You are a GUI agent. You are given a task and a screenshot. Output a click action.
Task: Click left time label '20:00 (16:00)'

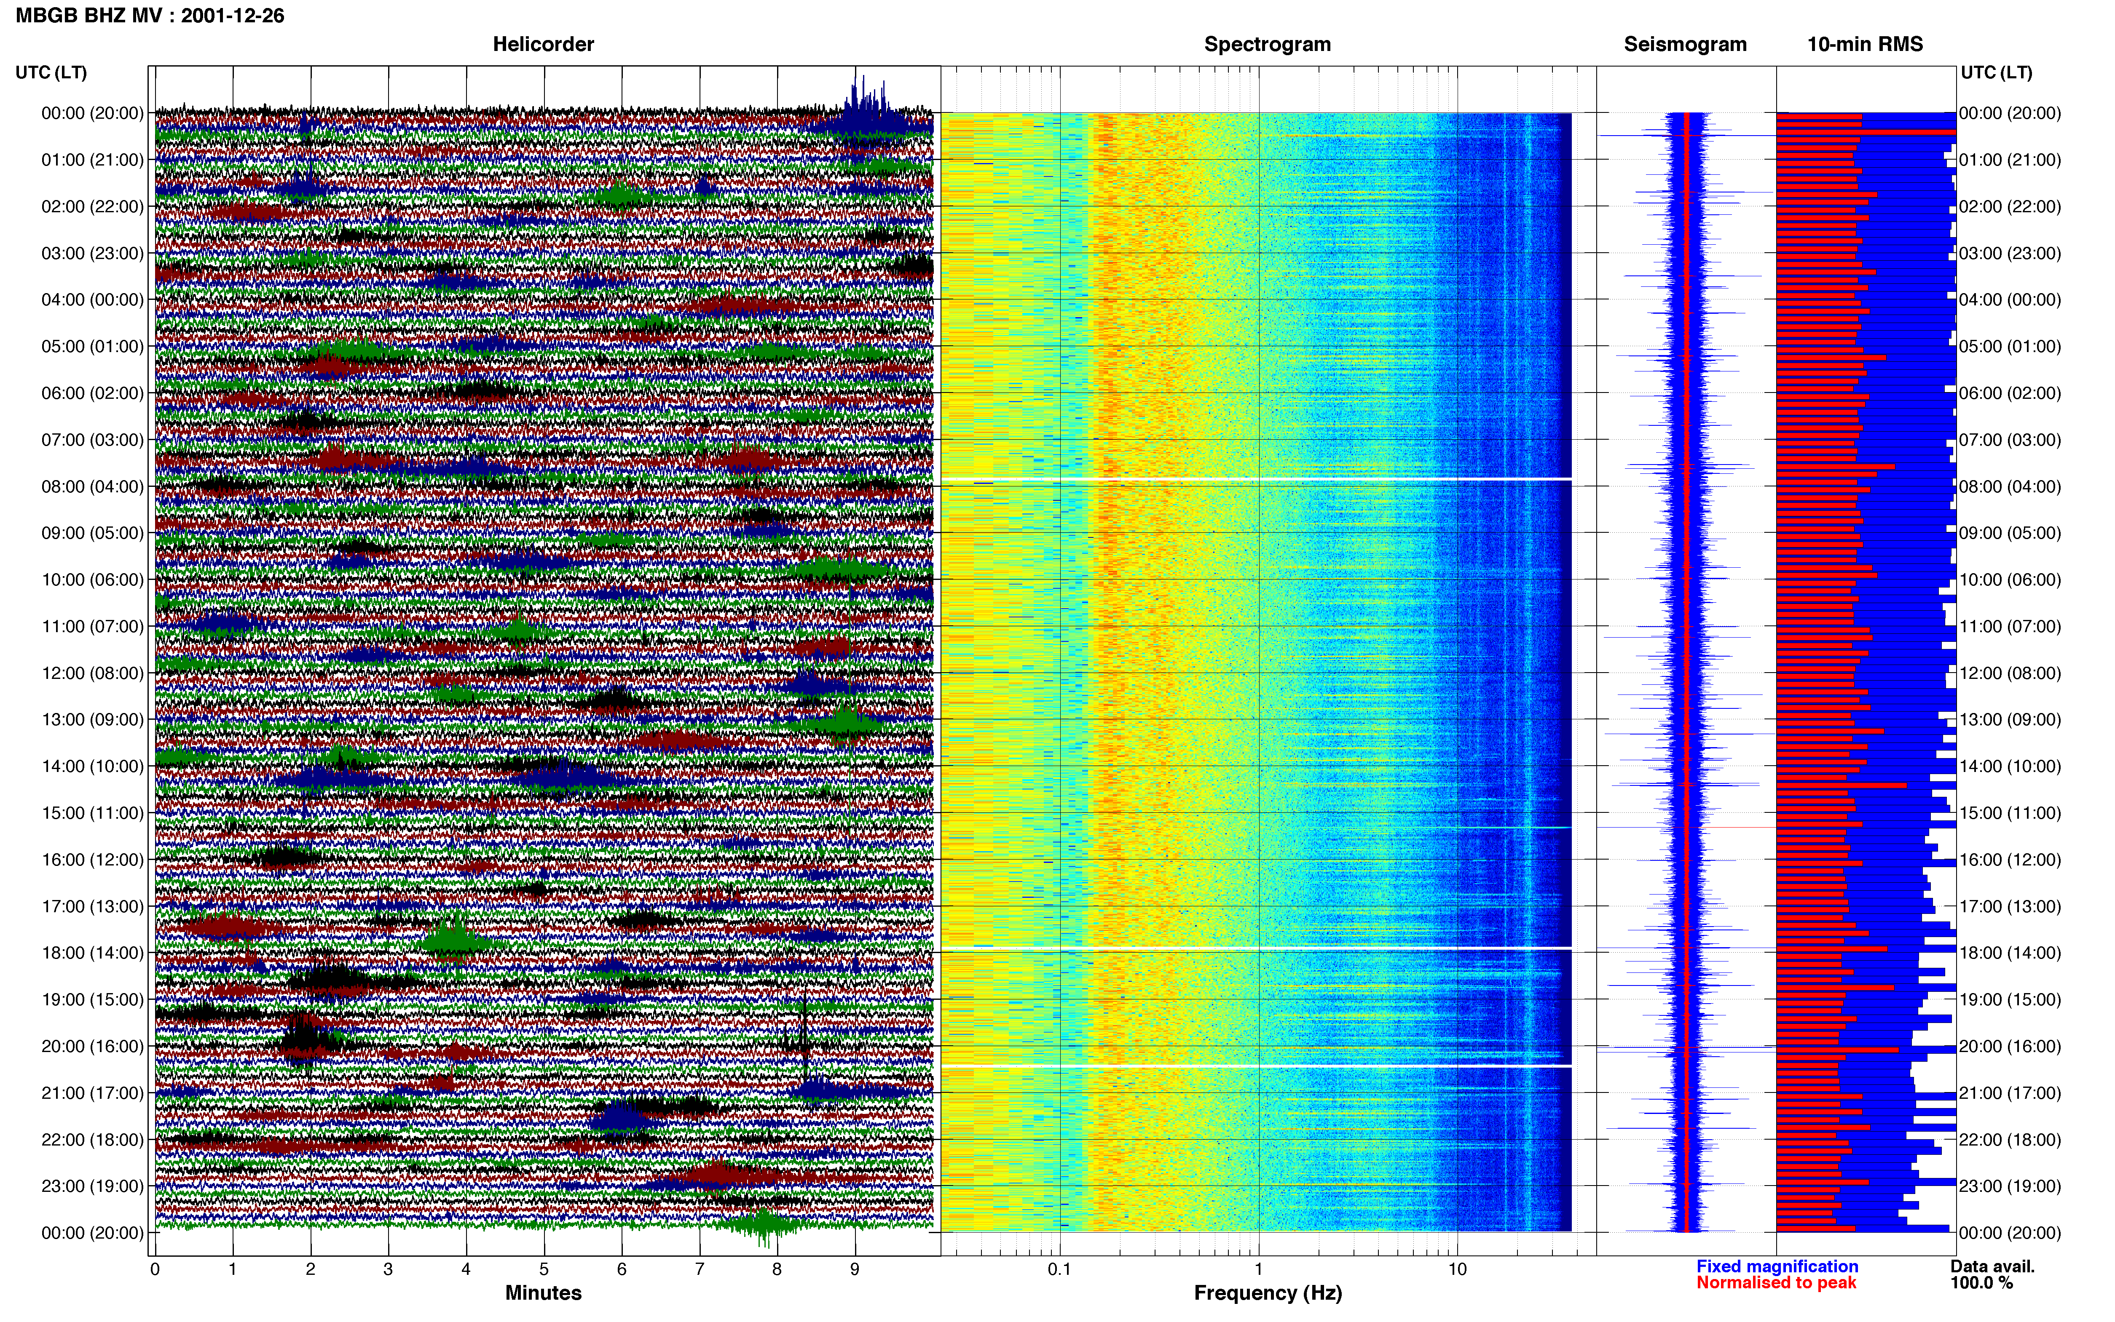pos(92,1047)
